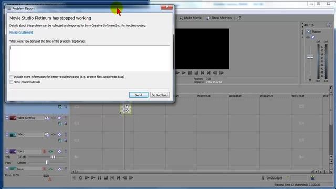Click the Video Overlay track number icon
The height and width of the screenshot is (189, 336).
coord(13,118)
